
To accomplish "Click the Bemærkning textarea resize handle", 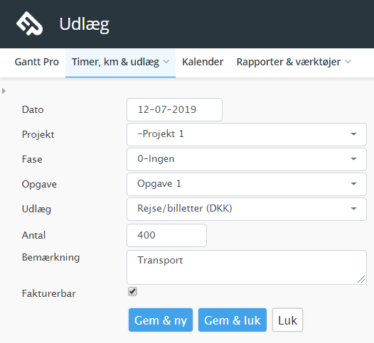I will pos(361,279).
